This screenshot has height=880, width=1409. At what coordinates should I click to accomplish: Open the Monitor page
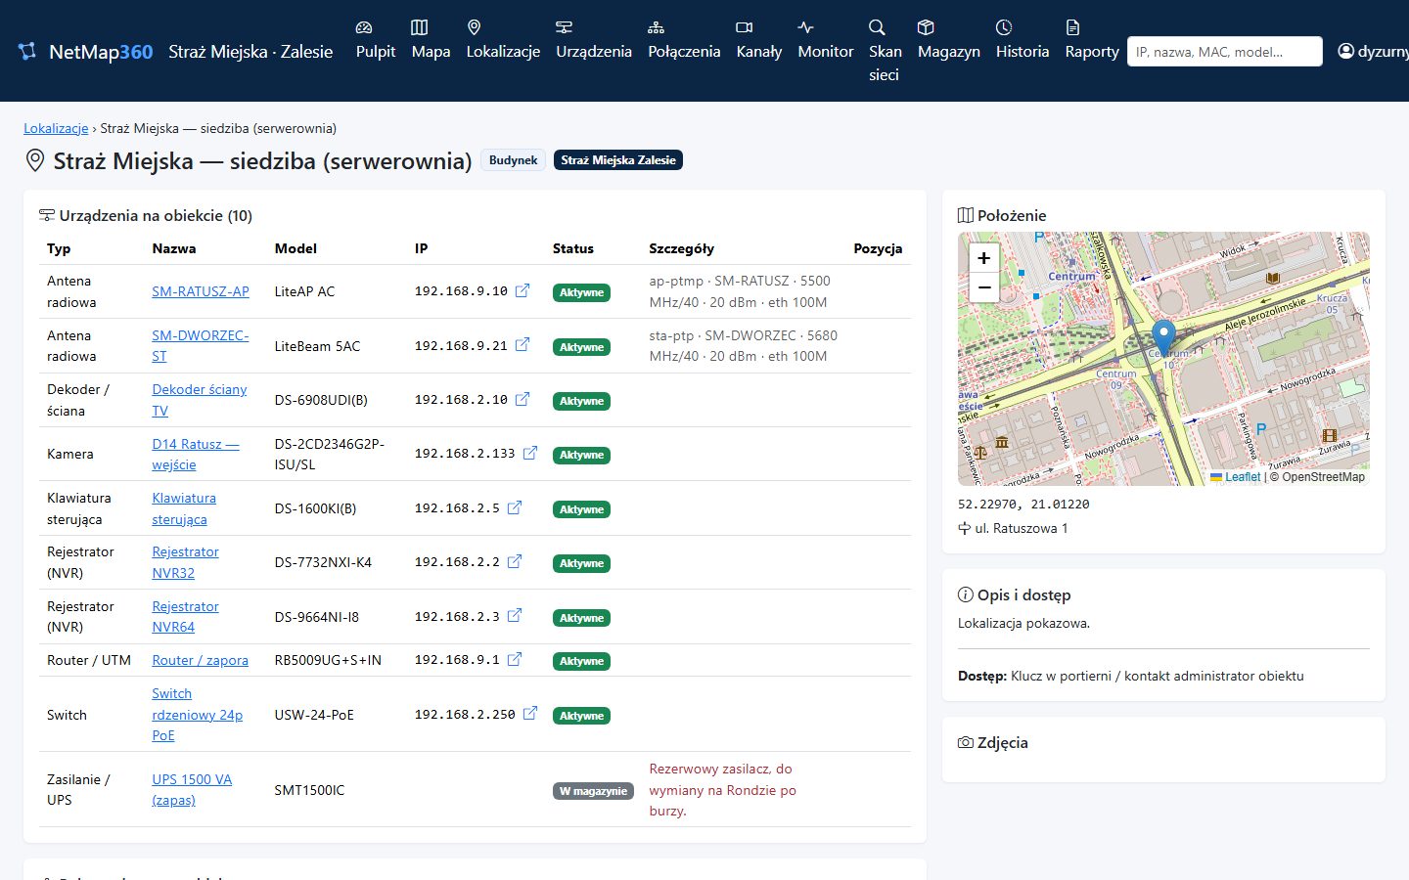[826, 39]
